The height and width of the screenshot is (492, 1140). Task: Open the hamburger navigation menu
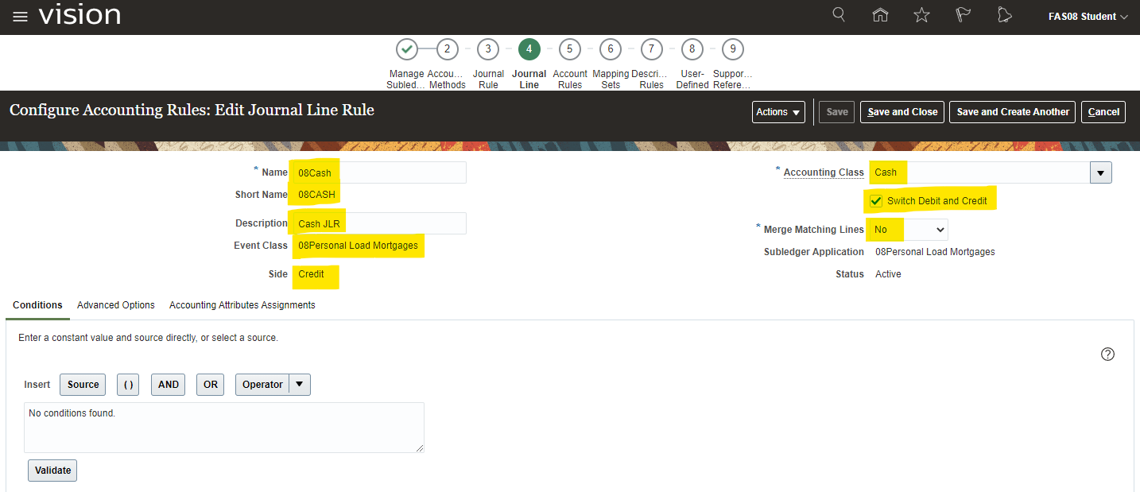[20, 17]
